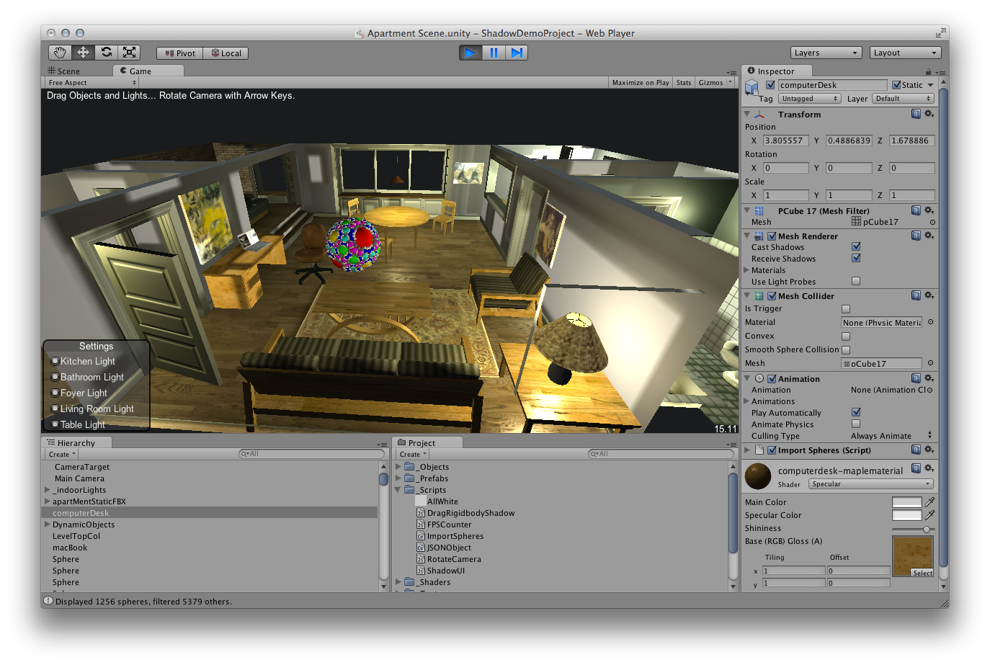Select the Move tool
The height and width of the screenshot is (665, 990).
83,53
